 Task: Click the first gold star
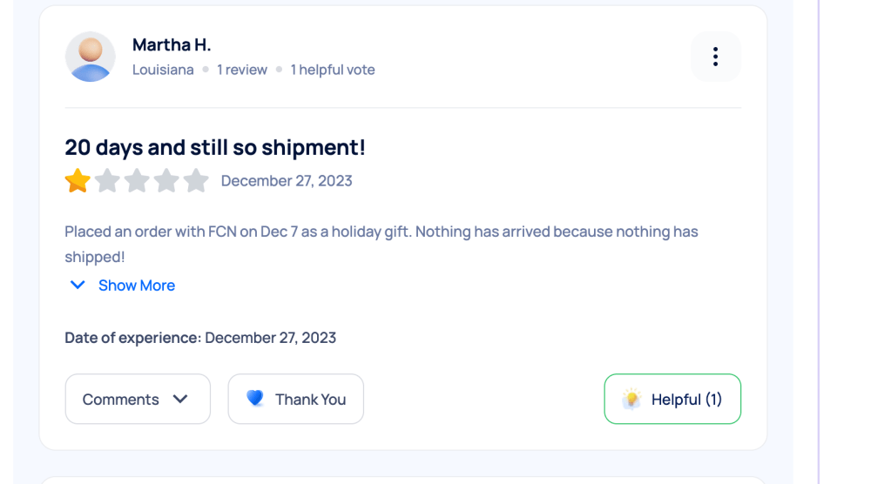(78, 181)
